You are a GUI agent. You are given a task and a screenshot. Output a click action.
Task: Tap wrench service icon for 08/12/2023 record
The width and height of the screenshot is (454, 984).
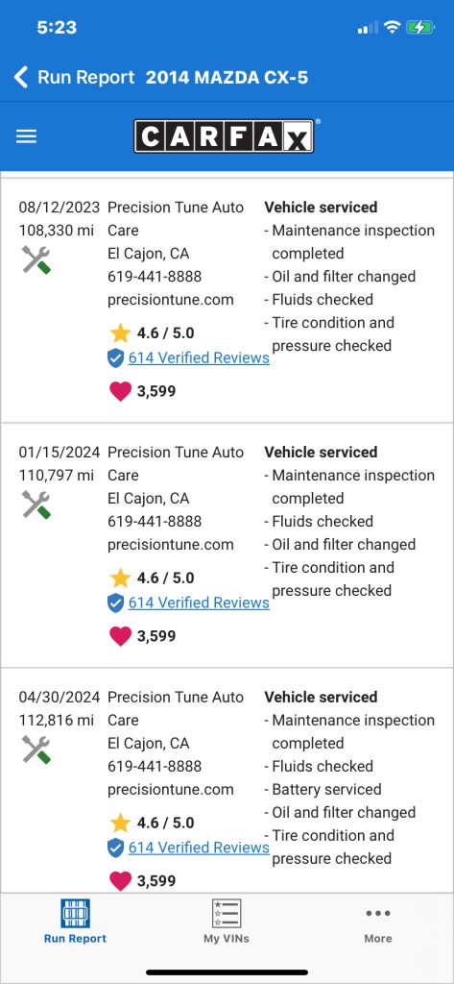pos(36,259)
